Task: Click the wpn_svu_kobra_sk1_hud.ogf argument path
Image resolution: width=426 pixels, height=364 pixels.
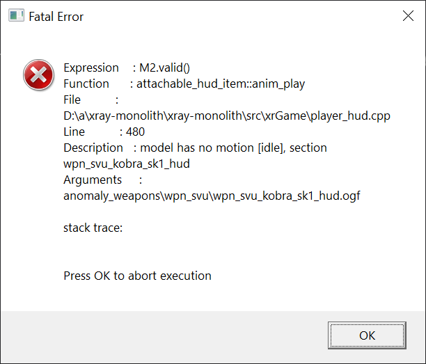Action: [212, 196]
